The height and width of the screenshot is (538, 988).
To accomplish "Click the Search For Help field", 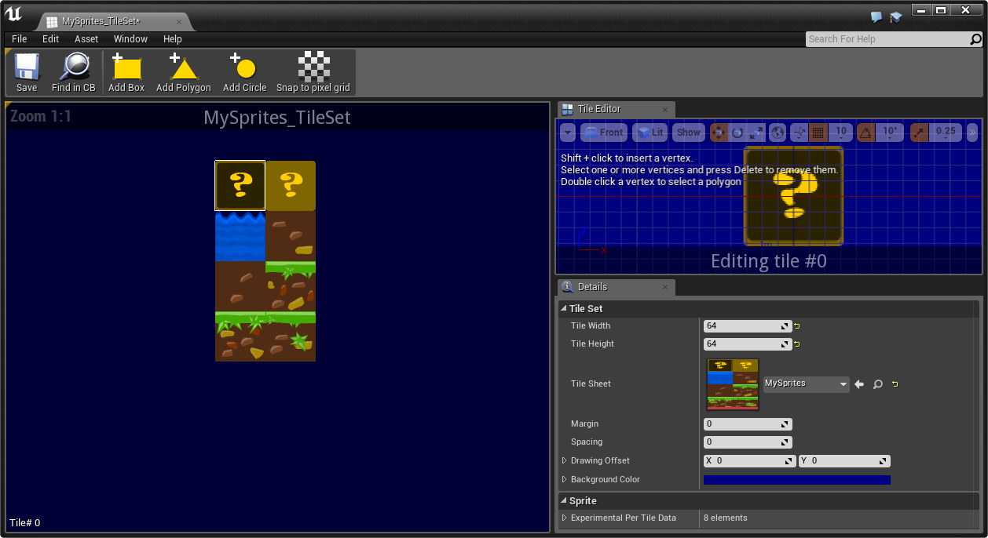I will pyautogui.click(x=887, y=39).
